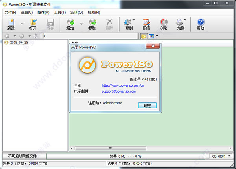Open the view mode dropdown arrow
The width and height of the screenshot is (236, 169).
(x=157, y=36)
